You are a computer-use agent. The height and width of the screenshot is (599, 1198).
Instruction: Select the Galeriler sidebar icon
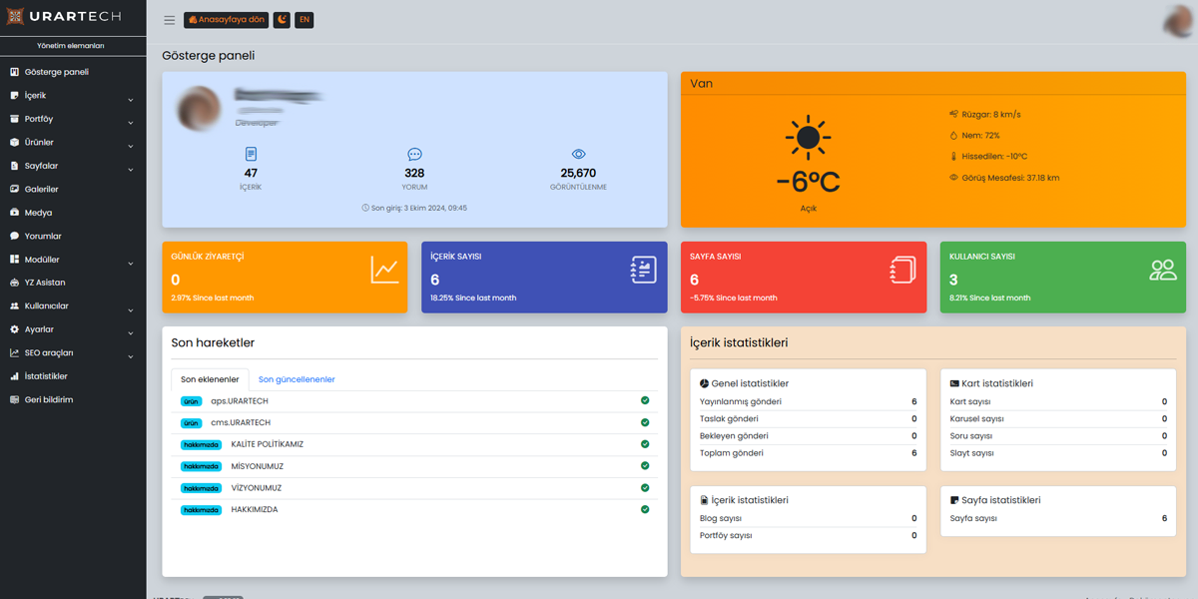point(14,189)
